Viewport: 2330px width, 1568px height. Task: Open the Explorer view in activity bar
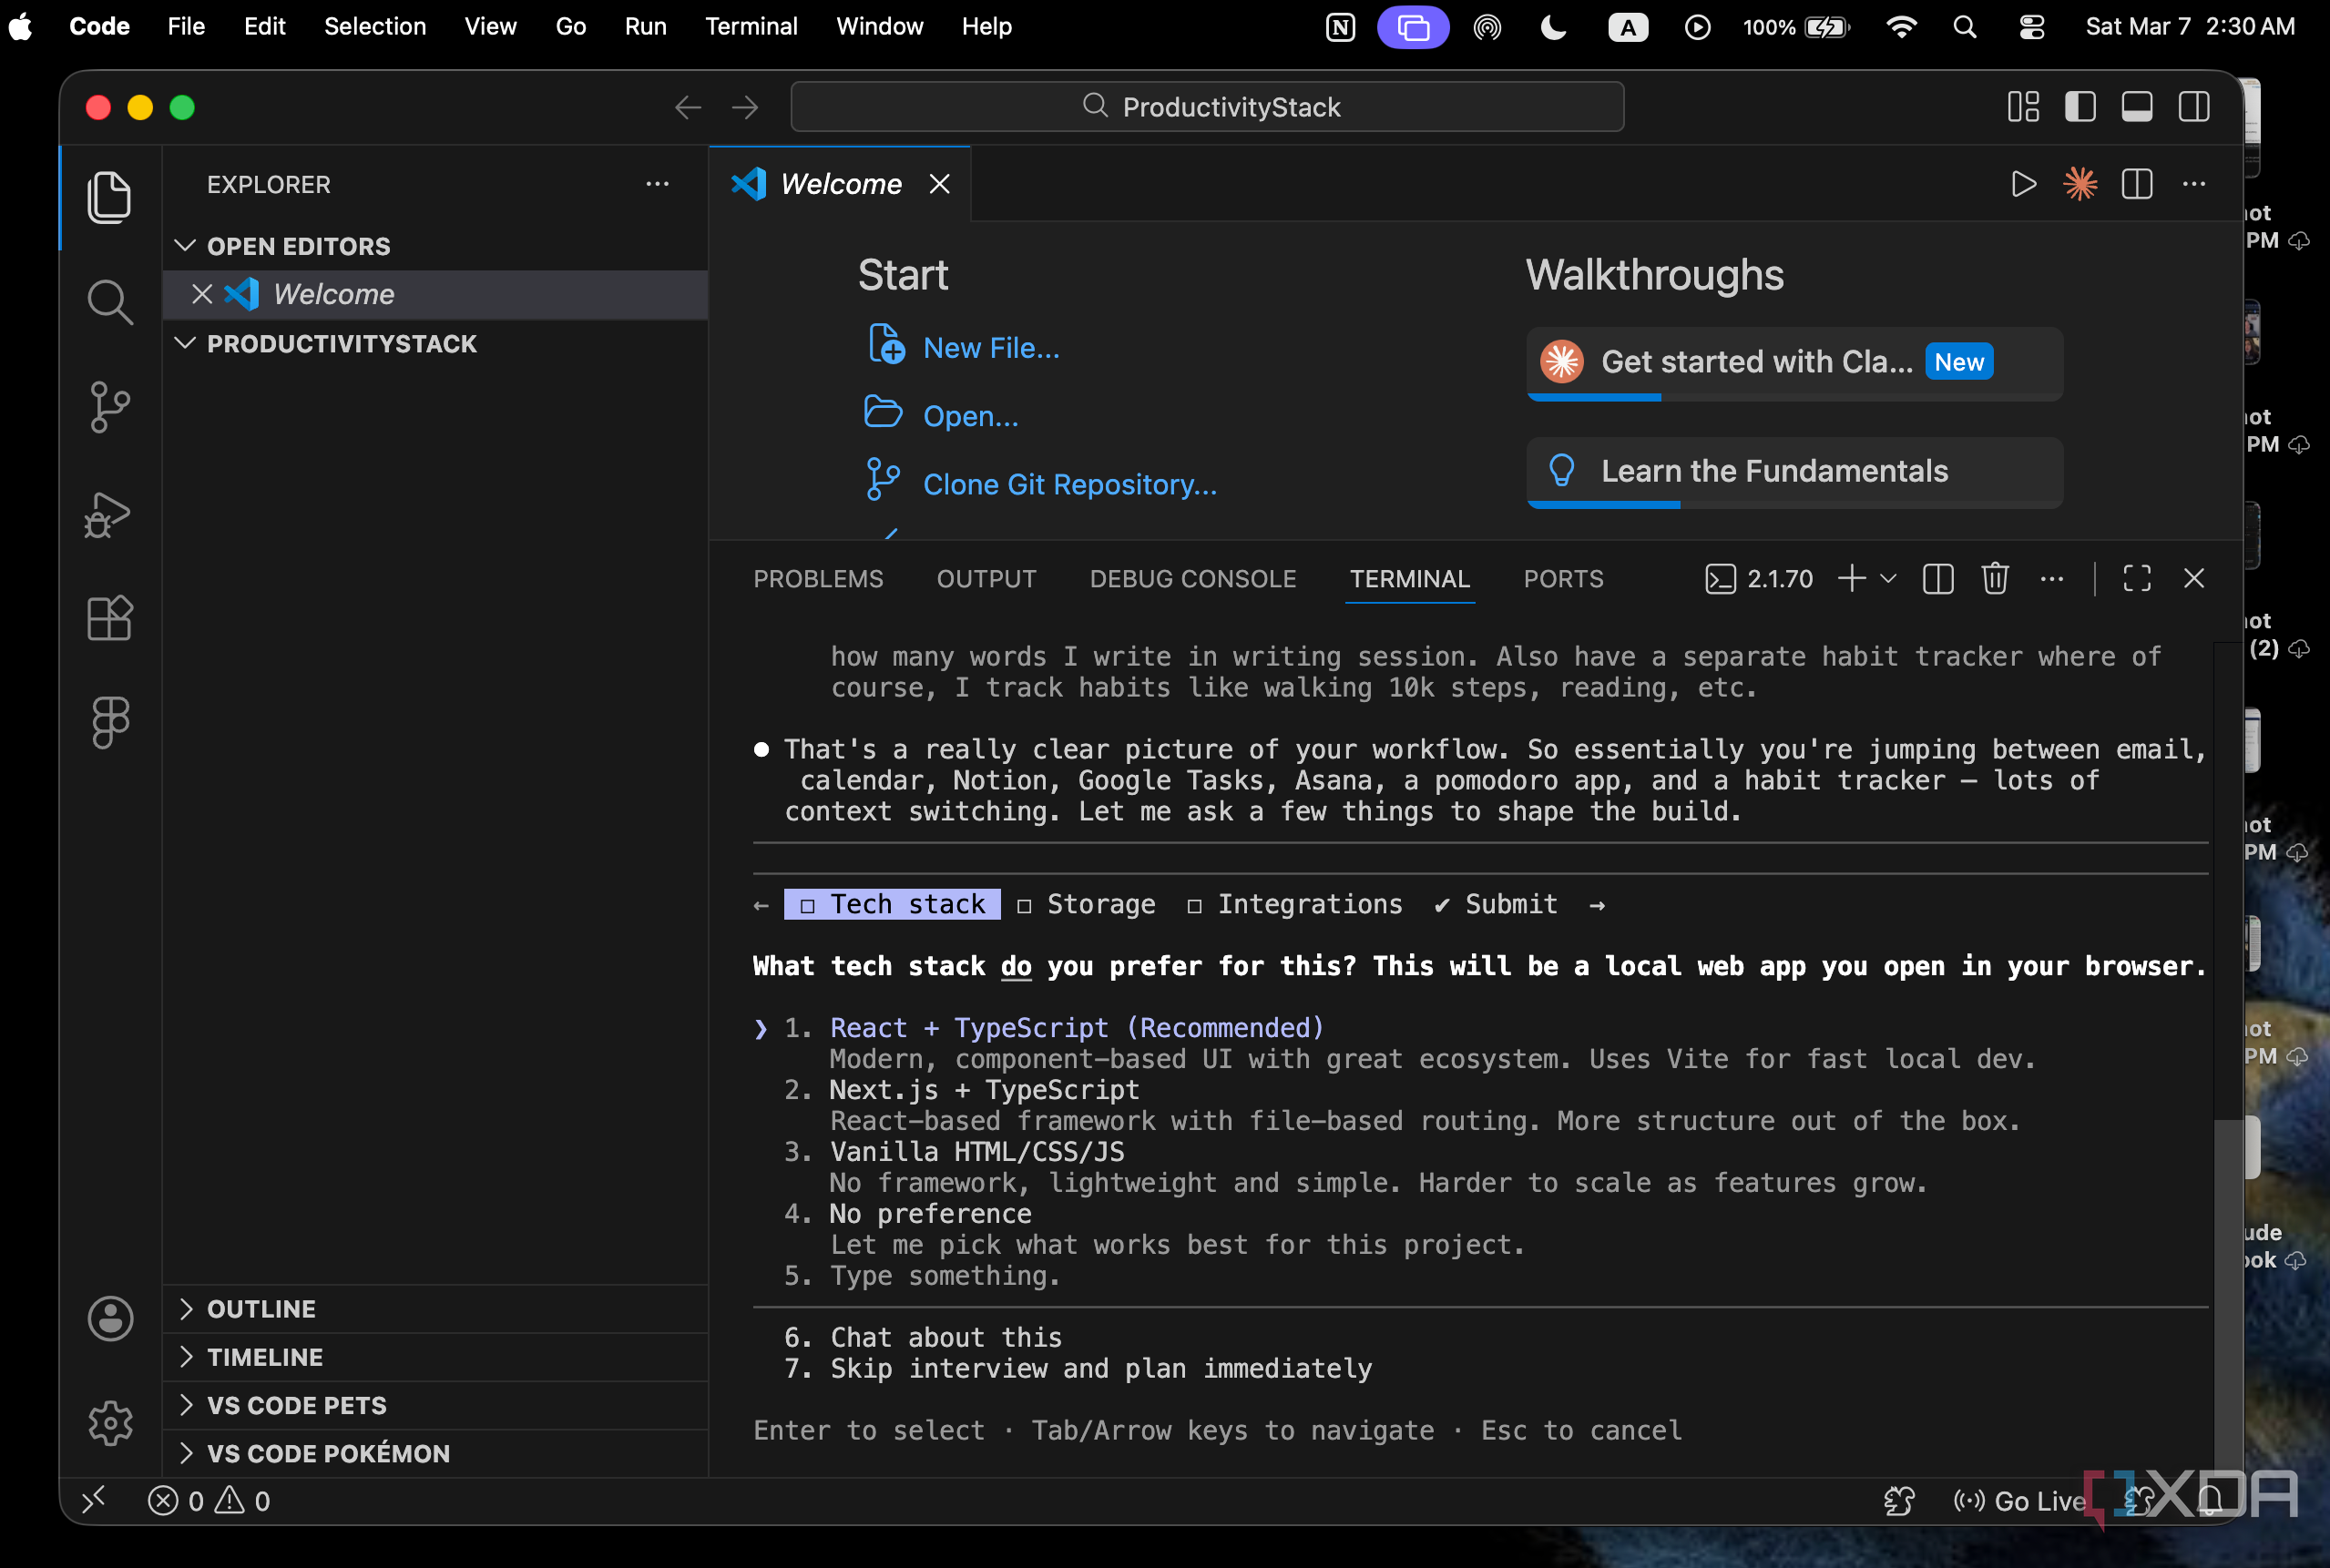[x=109, y=197]
